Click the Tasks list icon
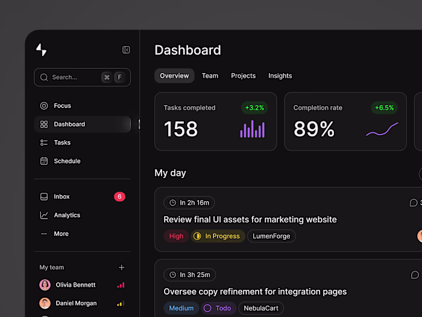 coord(44,142)
